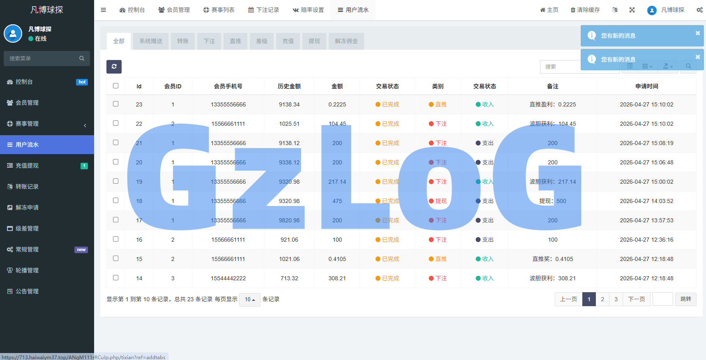This screenshot has height=360, width=706.
Task: Open 级差管理 in the left sidebar
Action: pos(47,228)
